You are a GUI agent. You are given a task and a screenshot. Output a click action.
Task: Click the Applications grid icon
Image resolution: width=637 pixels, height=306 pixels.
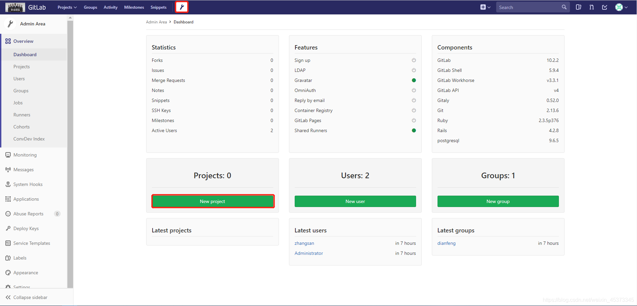pos(8,199)
